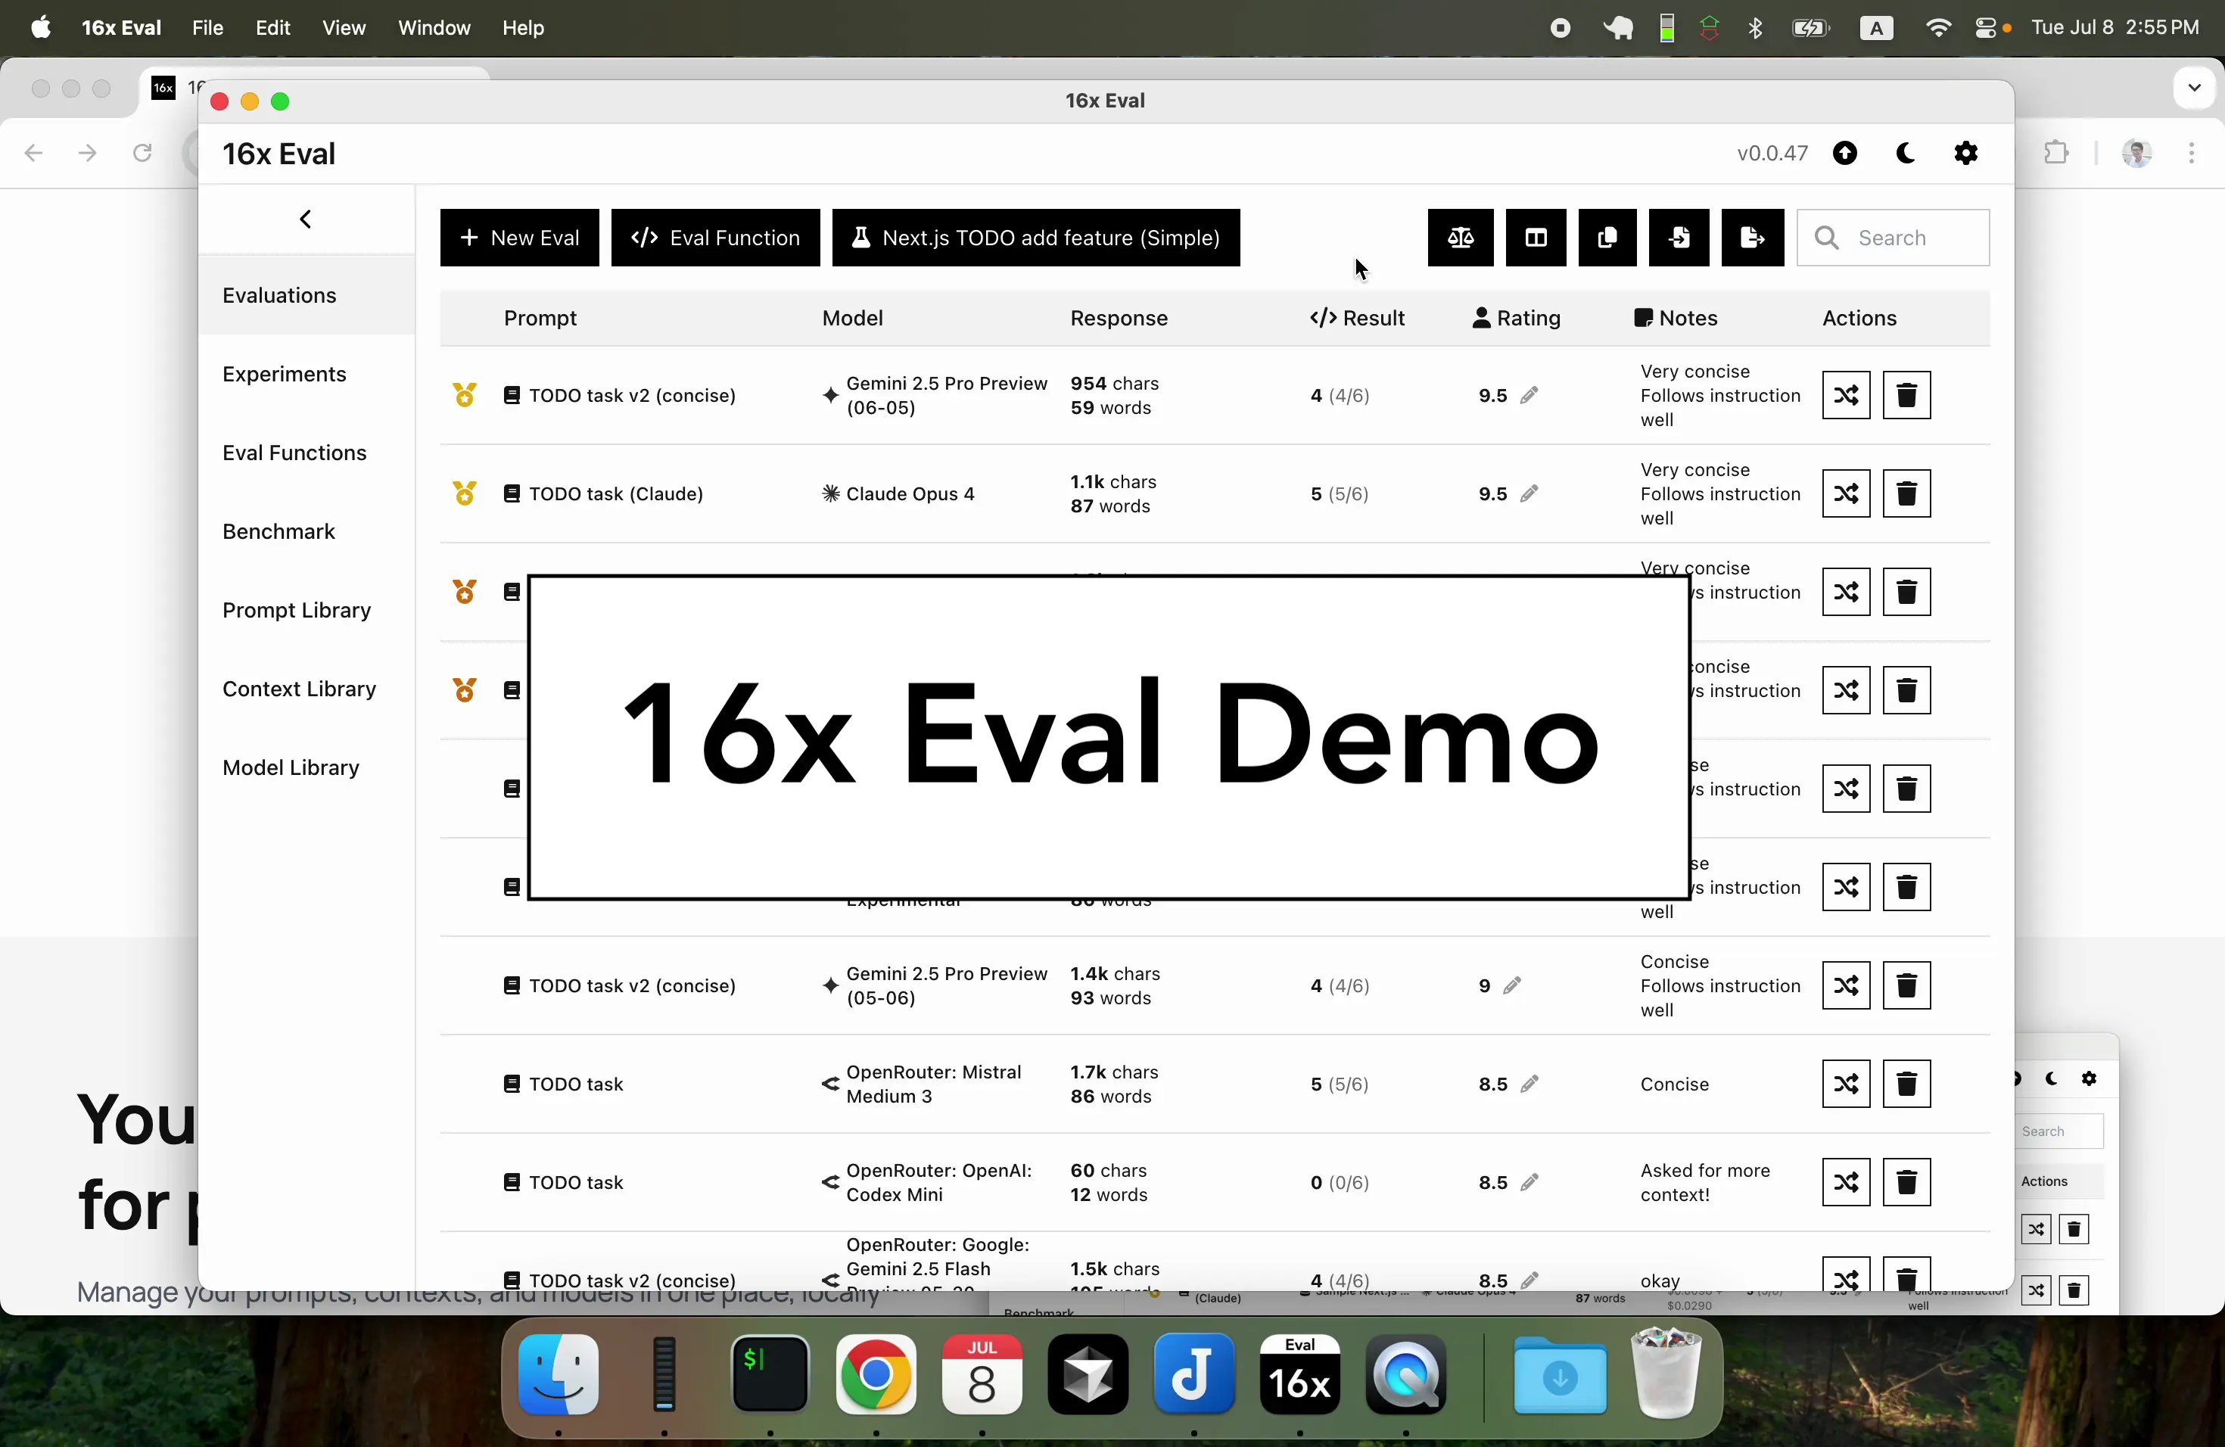Go to Eval Functions in sidebar
The width and height of the screenshot is (2225, 1447).
coord(306,453)
